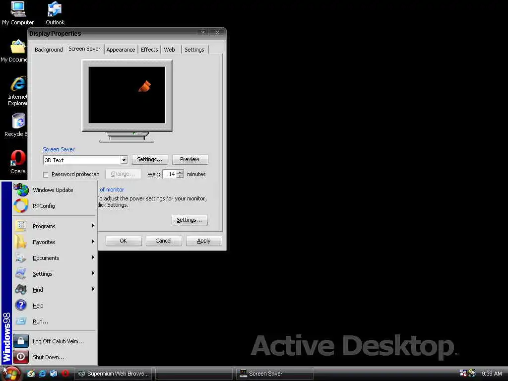Choose Log Off Calub Veim... entry
Image resolution: width=508 pixels, height=381 pixels.
click(58, 341)
